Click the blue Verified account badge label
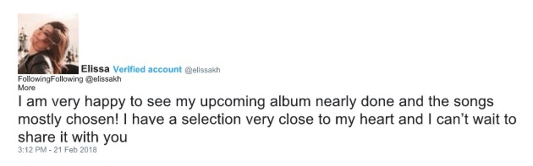The image size is (533, 166). tap(147, 69)
